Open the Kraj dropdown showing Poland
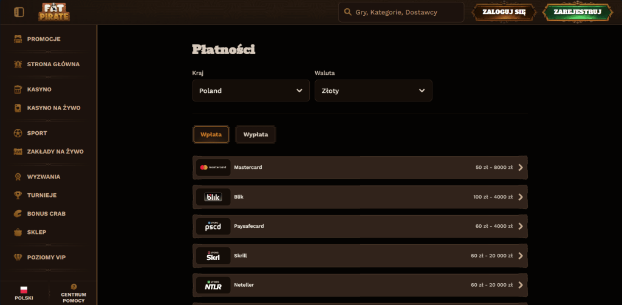Screen dimensions: 622x305 tap(251, 91)
